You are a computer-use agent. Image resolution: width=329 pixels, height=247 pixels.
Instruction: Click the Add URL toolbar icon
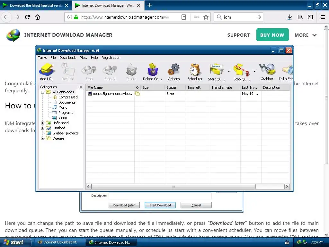[46, 72]
